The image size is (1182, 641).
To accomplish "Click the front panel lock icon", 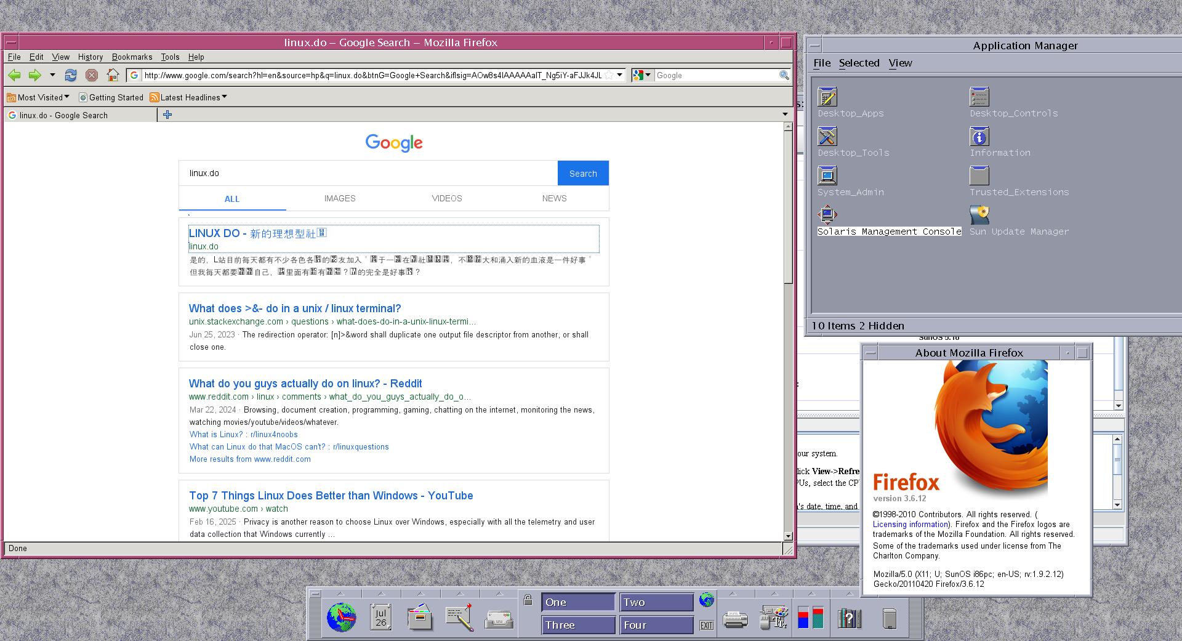I will click(528, 599).
